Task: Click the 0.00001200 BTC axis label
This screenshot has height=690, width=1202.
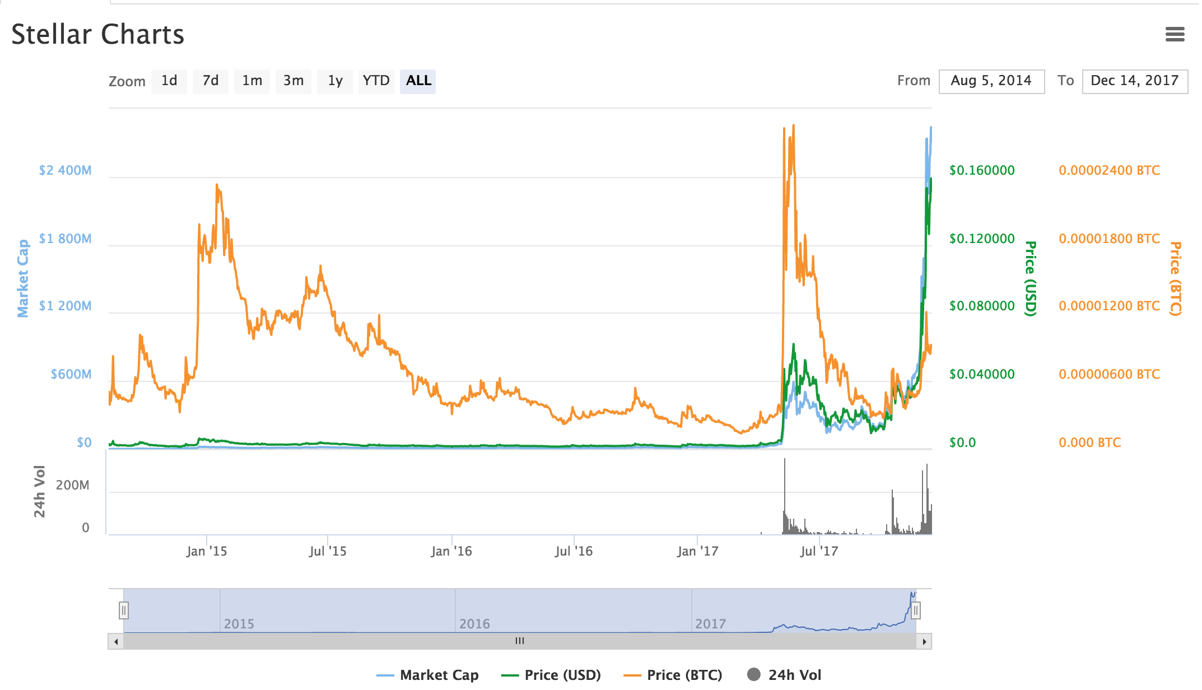Action: pyautogui.click(x=1109, y=306)
